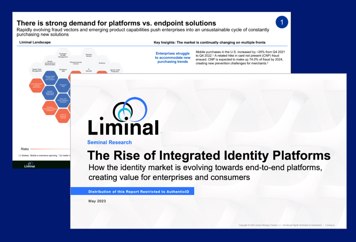Click the User-Generated Content Moderation hexagon

tap(37, 85)
